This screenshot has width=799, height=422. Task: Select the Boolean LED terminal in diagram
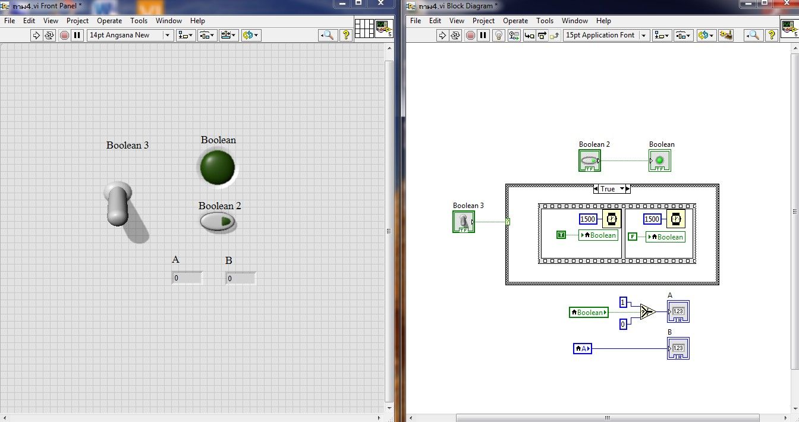pyautogui.click(x=660, y=160)
